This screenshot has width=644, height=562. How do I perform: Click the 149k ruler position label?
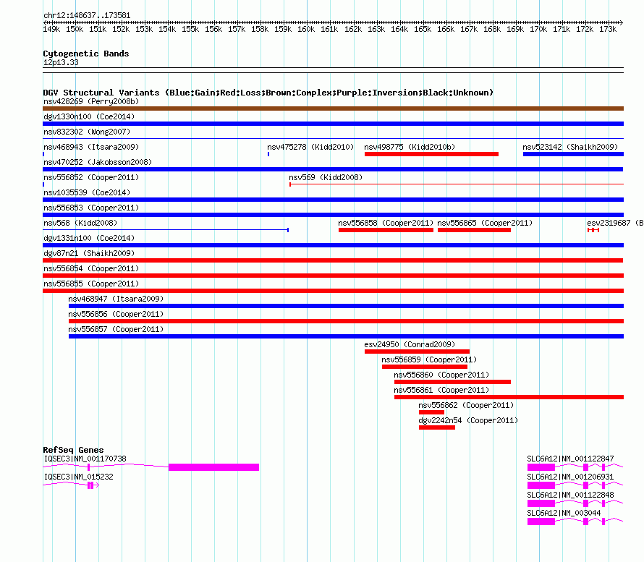point(51,29)
